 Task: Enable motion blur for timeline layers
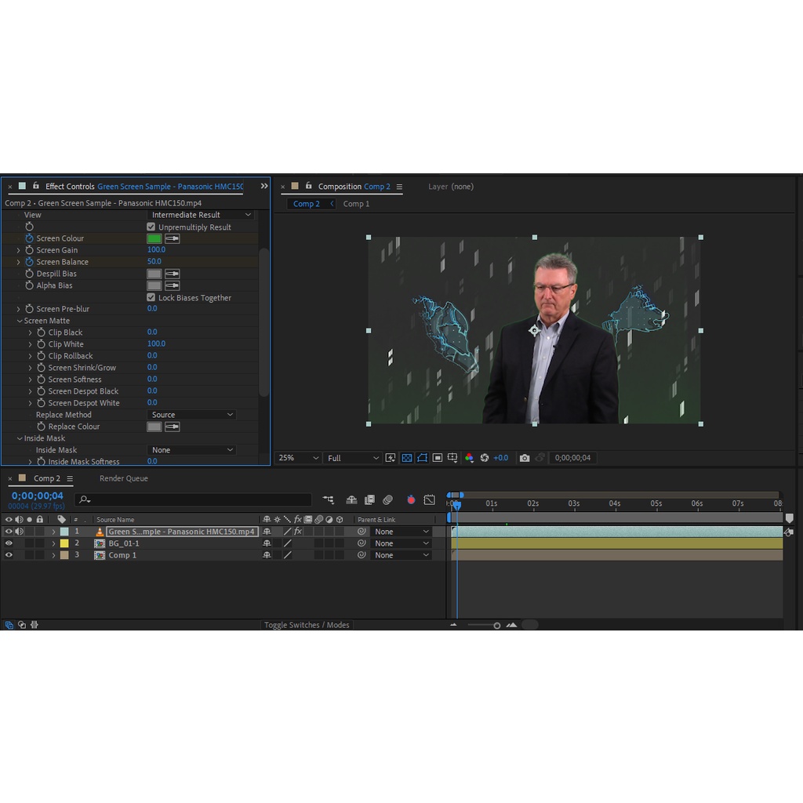point(387,500)
